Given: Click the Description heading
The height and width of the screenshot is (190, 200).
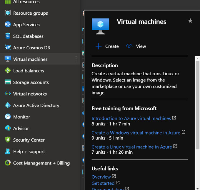Looking at the screenshot, I should [105, 65].
